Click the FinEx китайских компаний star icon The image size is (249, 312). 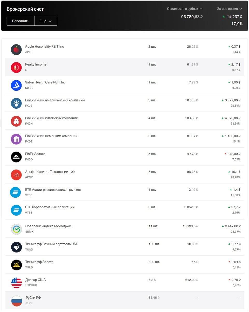coord(16,121)
